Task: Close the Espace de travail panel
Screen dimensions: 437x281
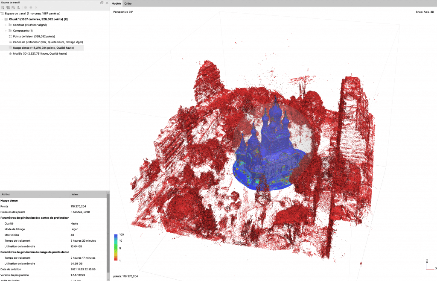Action: pyautogui.click(x=107, y=3)
